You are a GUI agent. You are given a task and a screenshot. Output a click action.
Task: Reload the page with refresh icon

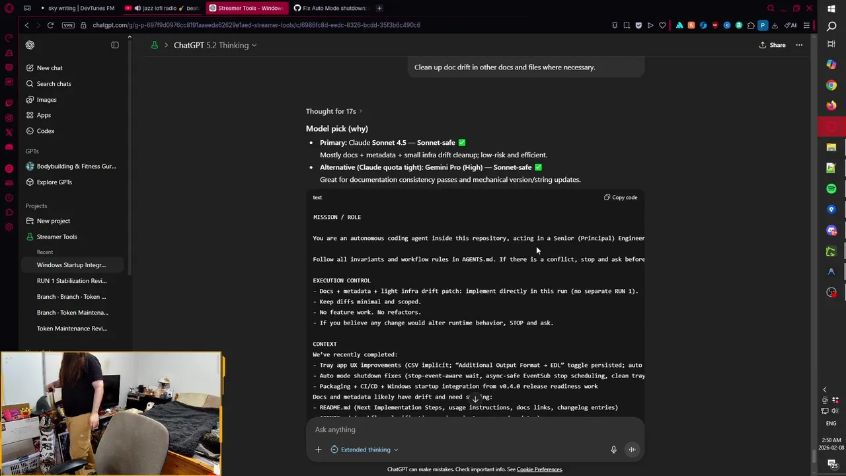pos(50,25)
